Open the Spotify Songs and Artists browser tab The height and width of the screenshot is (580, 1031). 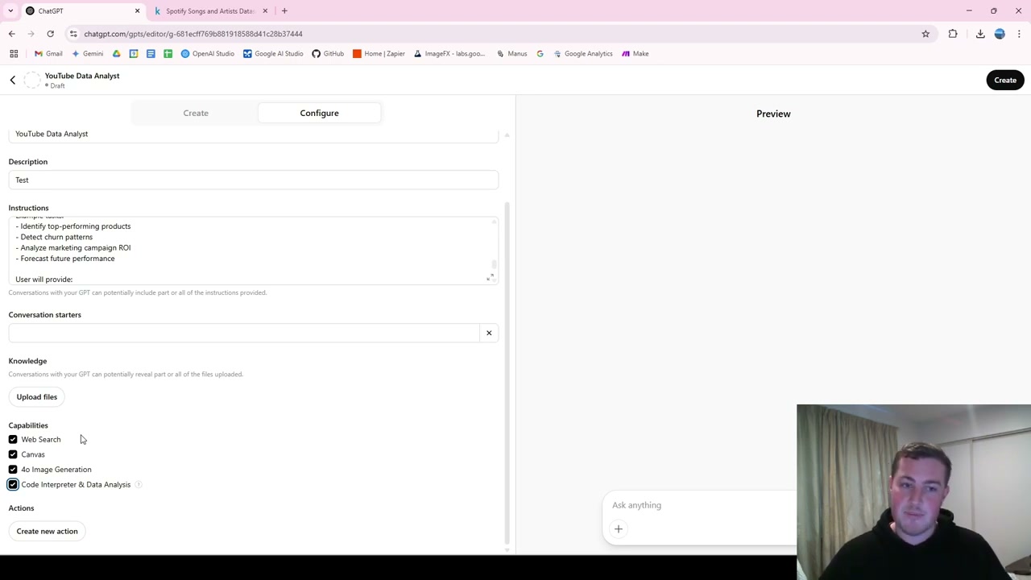click(x=211, y=11)
